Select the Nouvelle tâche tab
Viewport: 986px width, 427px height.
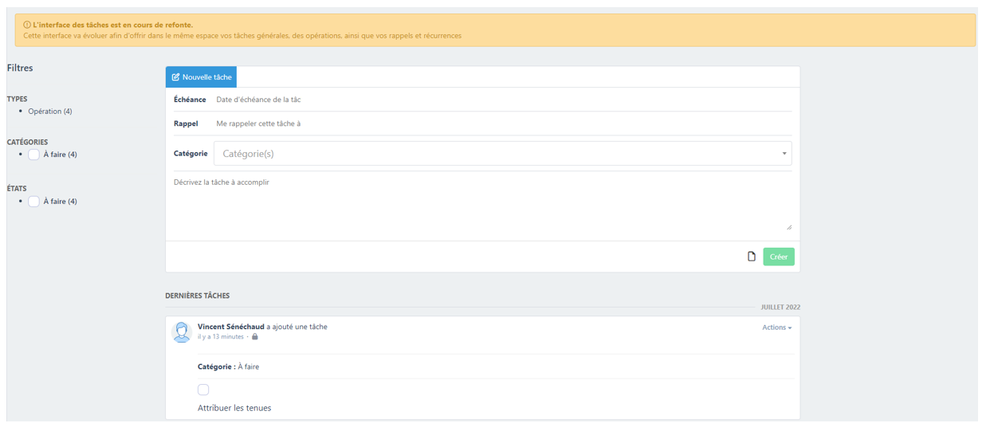pyautogui.click(x=201, y=77)
